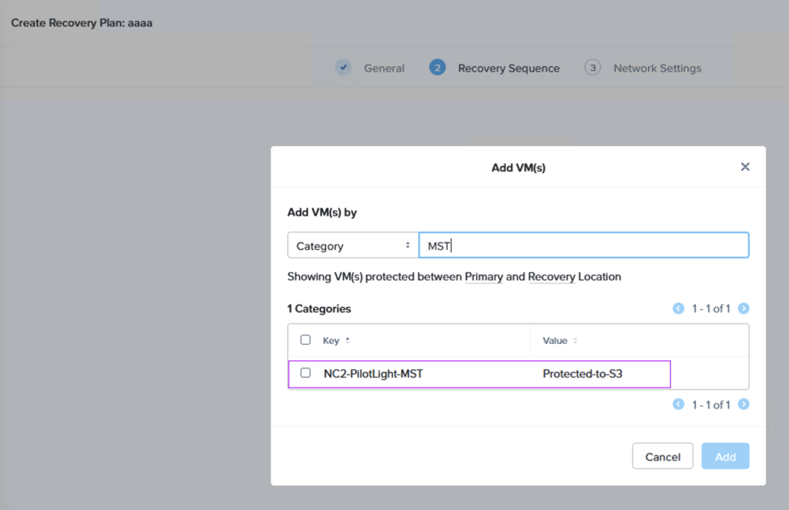The height and width of the screenshot is (510, 789).
Task: Click the Recovery underlined term
Action: pyautogui.click(x=552, y=277)
